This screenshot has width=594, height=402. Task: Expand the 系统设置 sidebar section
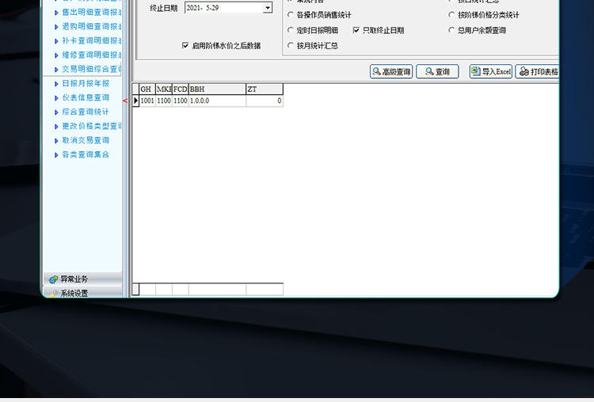74,294
